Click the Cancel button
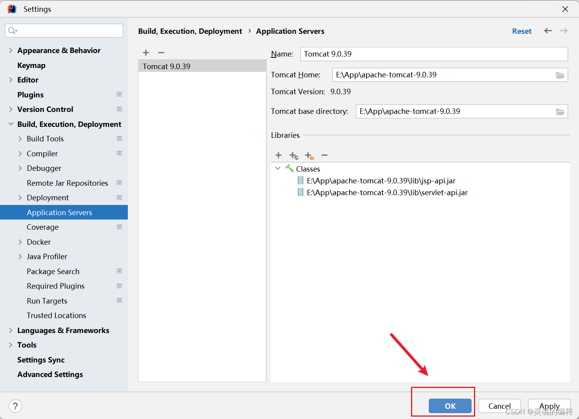 tap(500, 406)
